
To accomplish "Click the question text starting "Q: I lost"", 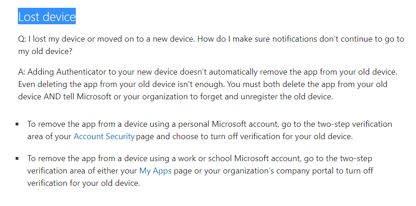I will point(211,45).
